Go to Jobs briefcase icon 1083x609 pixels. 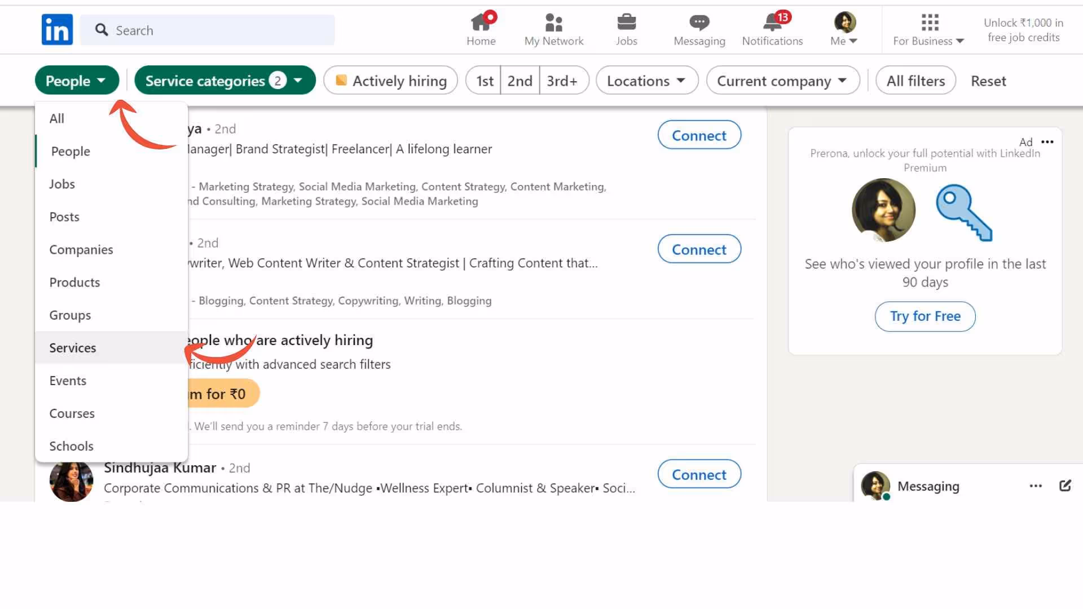point(626,23)
